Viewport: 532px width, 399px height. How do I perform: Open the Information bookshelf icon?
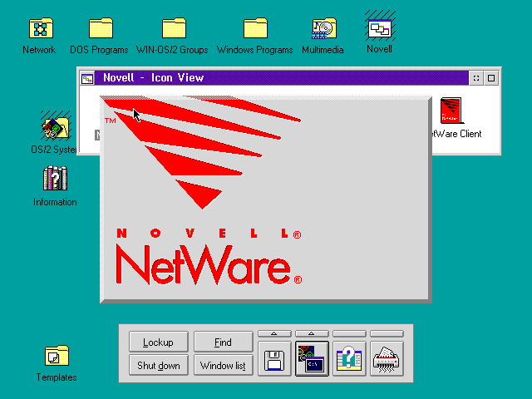[55, 178]
